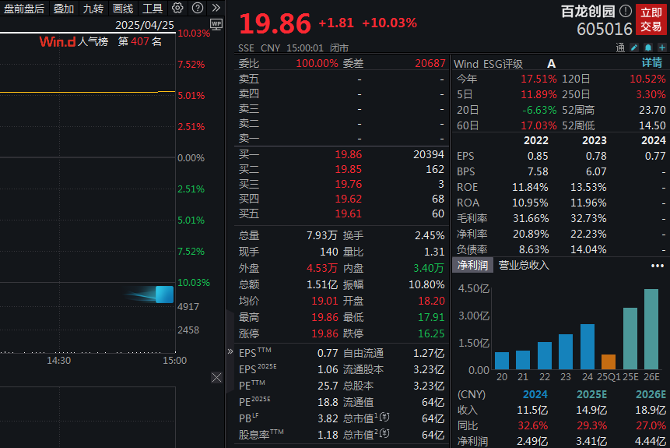The width and height of the screenshot is (670, 448).
Task: Click 均价 value 19.01
Action: 324,301
